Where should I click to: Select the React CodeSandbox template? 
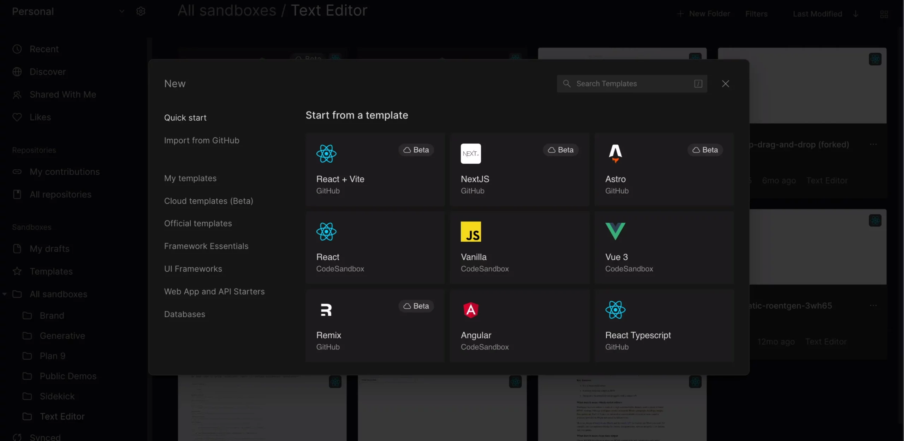(375, 247)
